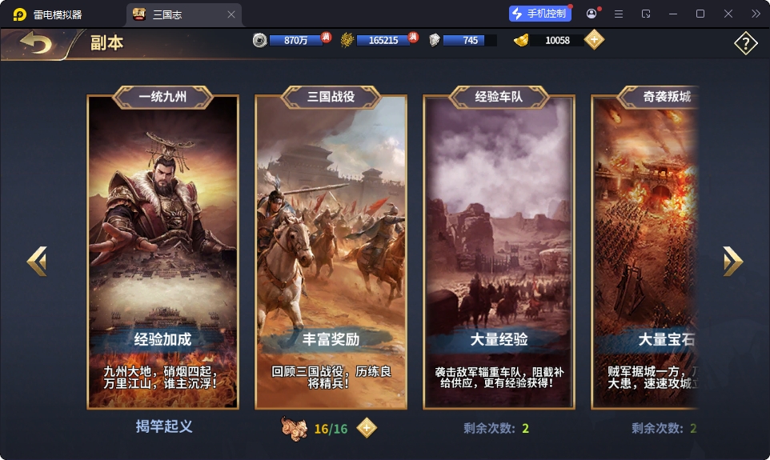Close the 三国志 tab

tap(231, 14)
